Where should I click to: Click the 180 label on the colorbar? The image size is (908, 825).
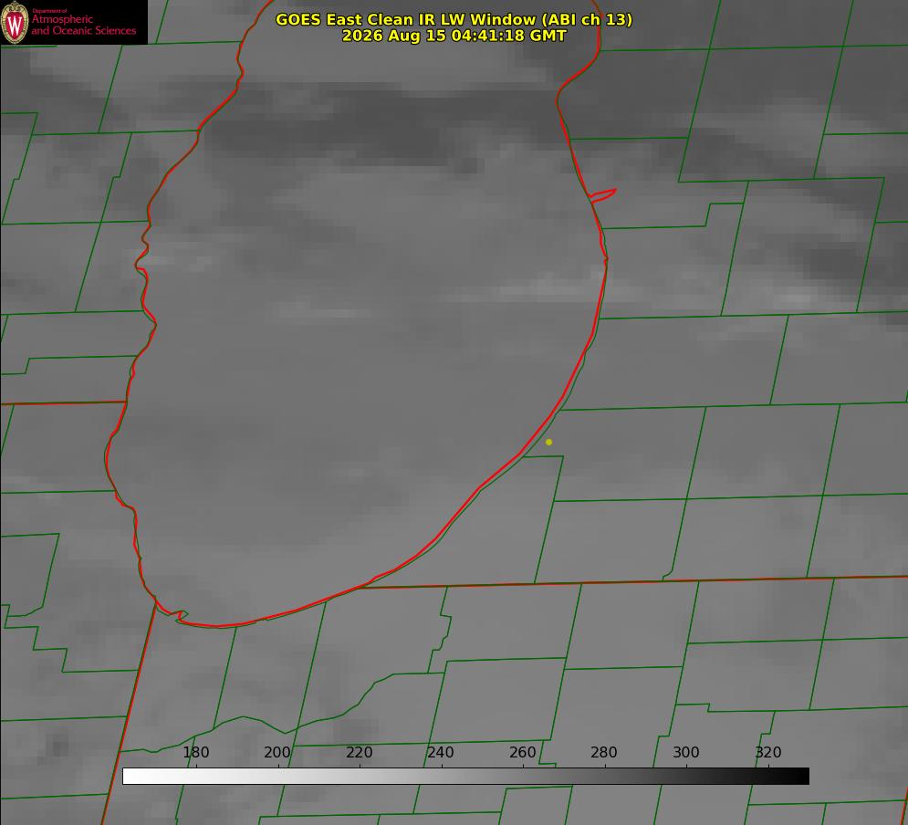point(195,752)
